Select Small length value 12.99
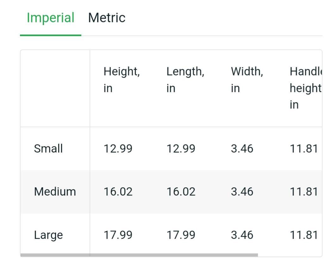This screenshot has width=336, height=273. point(181,149)
